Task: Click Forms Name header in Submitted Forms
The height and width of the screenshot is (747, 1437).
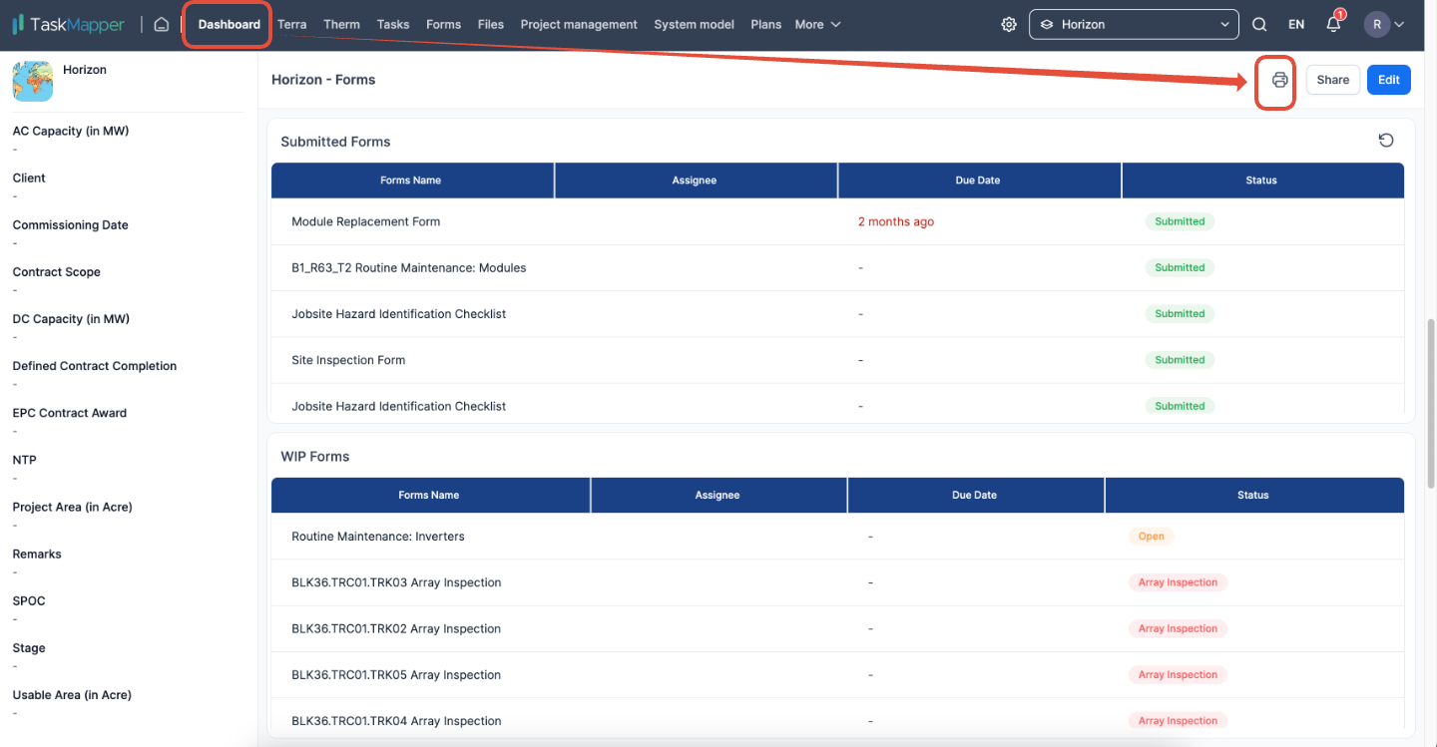Action: tap(411, 181)
